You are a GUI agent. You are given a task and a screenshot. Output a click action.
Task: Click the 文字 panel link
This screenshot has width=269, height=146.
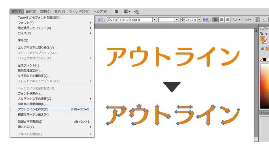click(x=101, y=20)
